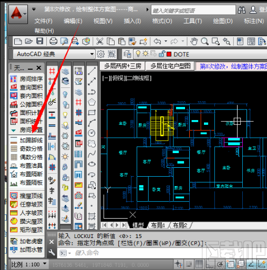This screenshot has height=270, width=267.
Task: Click the customize wrench icon by command line
Action: click(x=52, y=253)
